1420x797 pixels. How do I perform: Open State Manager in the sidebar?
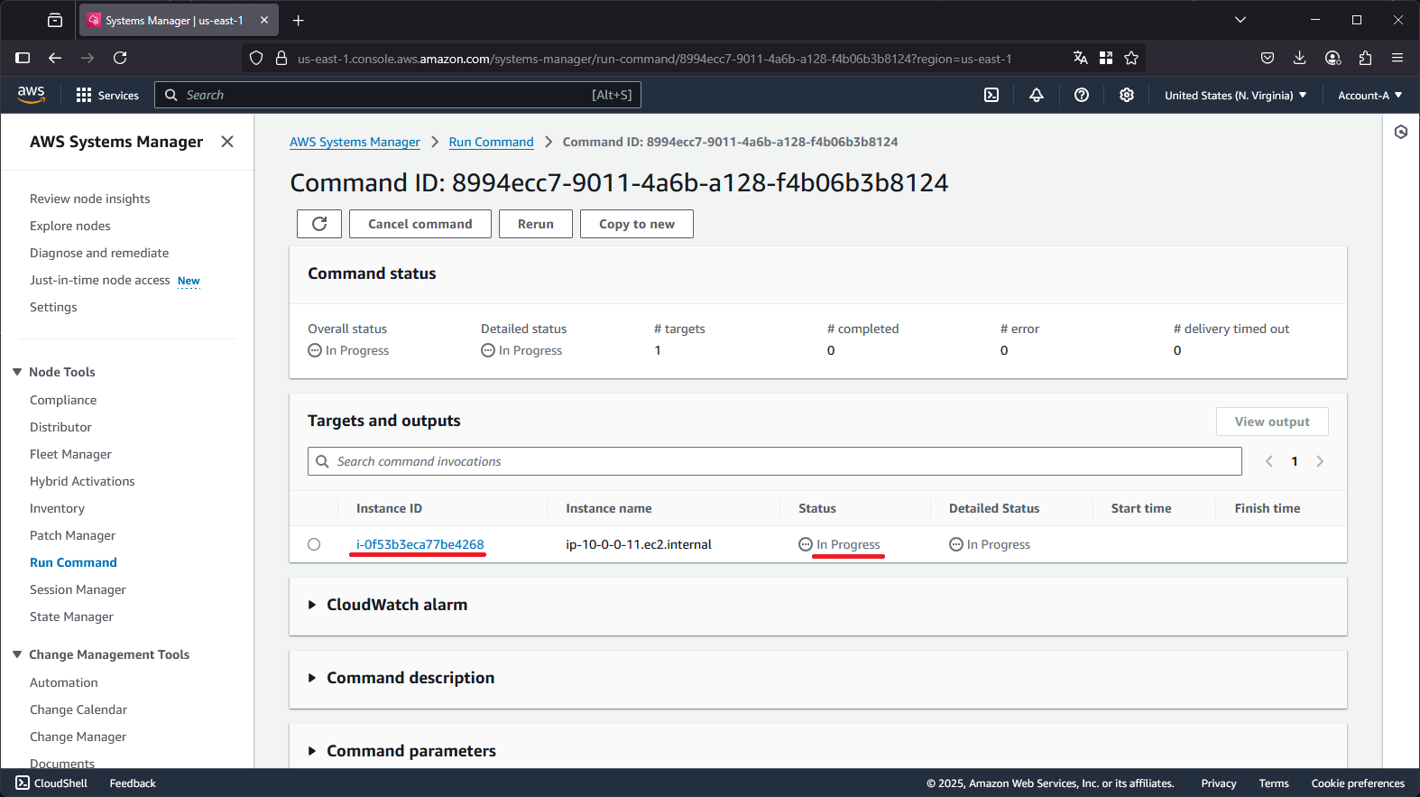pyautogui.click(x=71, y=616)
